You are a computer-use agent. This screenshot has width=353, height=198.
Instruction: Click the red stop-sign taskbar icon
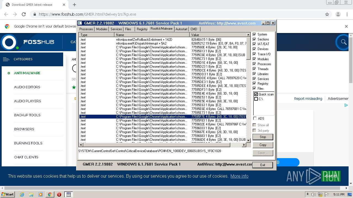[x=59, y=194]
